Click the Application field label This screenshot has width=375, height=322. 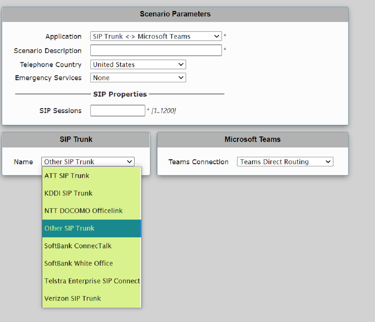[63, 37]
